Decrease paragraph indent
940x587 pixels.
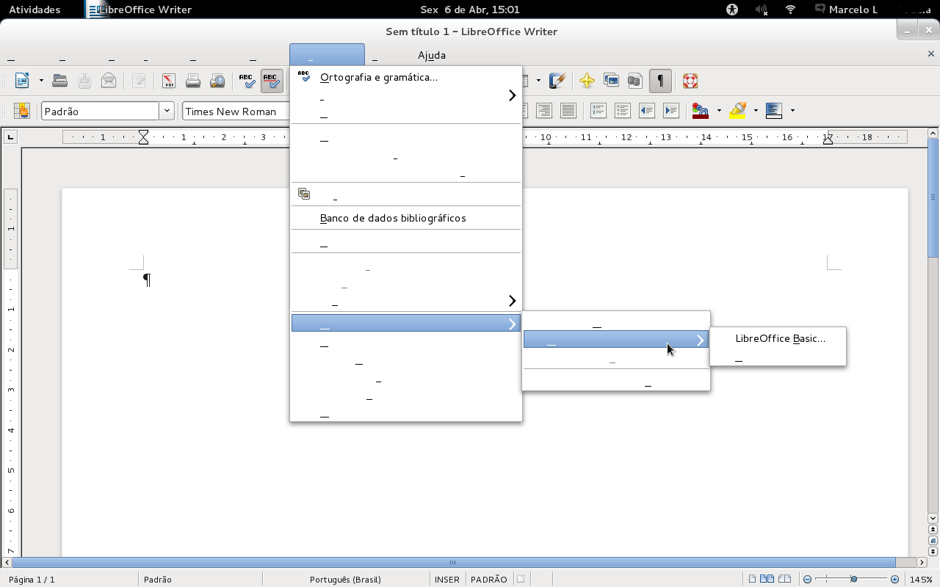coord(647,111)
